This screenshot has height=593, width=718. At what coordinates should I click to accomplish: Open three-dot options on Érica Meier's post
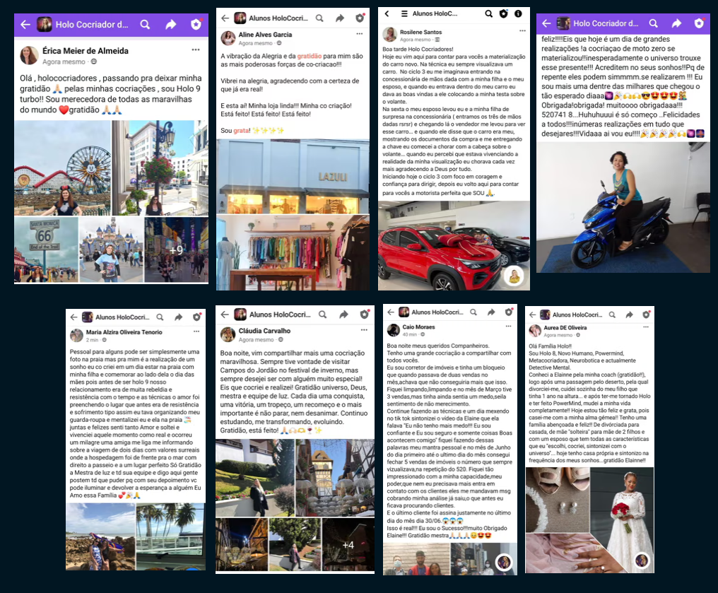[x=196, y=50]
